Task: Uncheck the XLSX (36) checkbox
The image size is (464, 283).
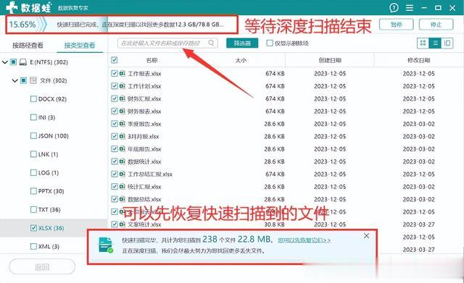Action: point(33,228)
